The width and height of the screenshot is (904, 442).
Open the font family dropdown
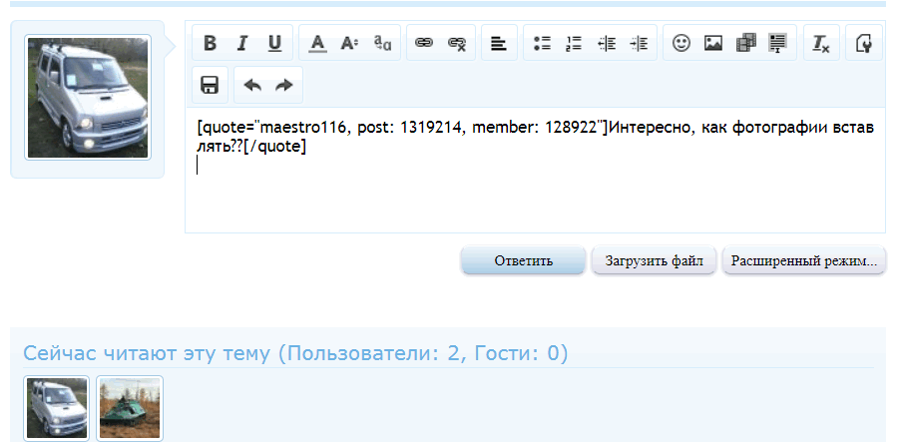click(382, 43)
